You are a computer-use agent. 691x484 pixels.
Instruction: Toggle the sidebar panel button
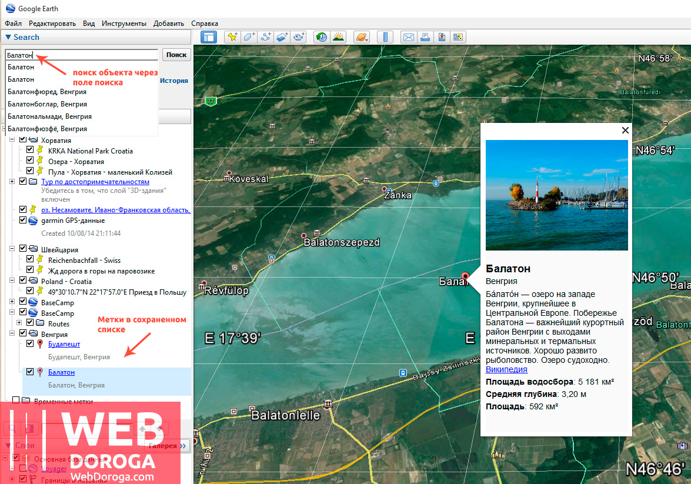click(x=208, y=37)
